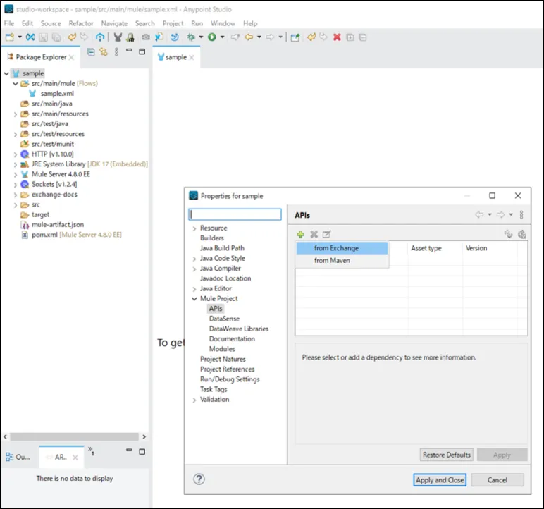The width and height of the screenshot is (544, 509).
Task: Open the Back history dropdown arrow
Action: [x=259, y=37]
